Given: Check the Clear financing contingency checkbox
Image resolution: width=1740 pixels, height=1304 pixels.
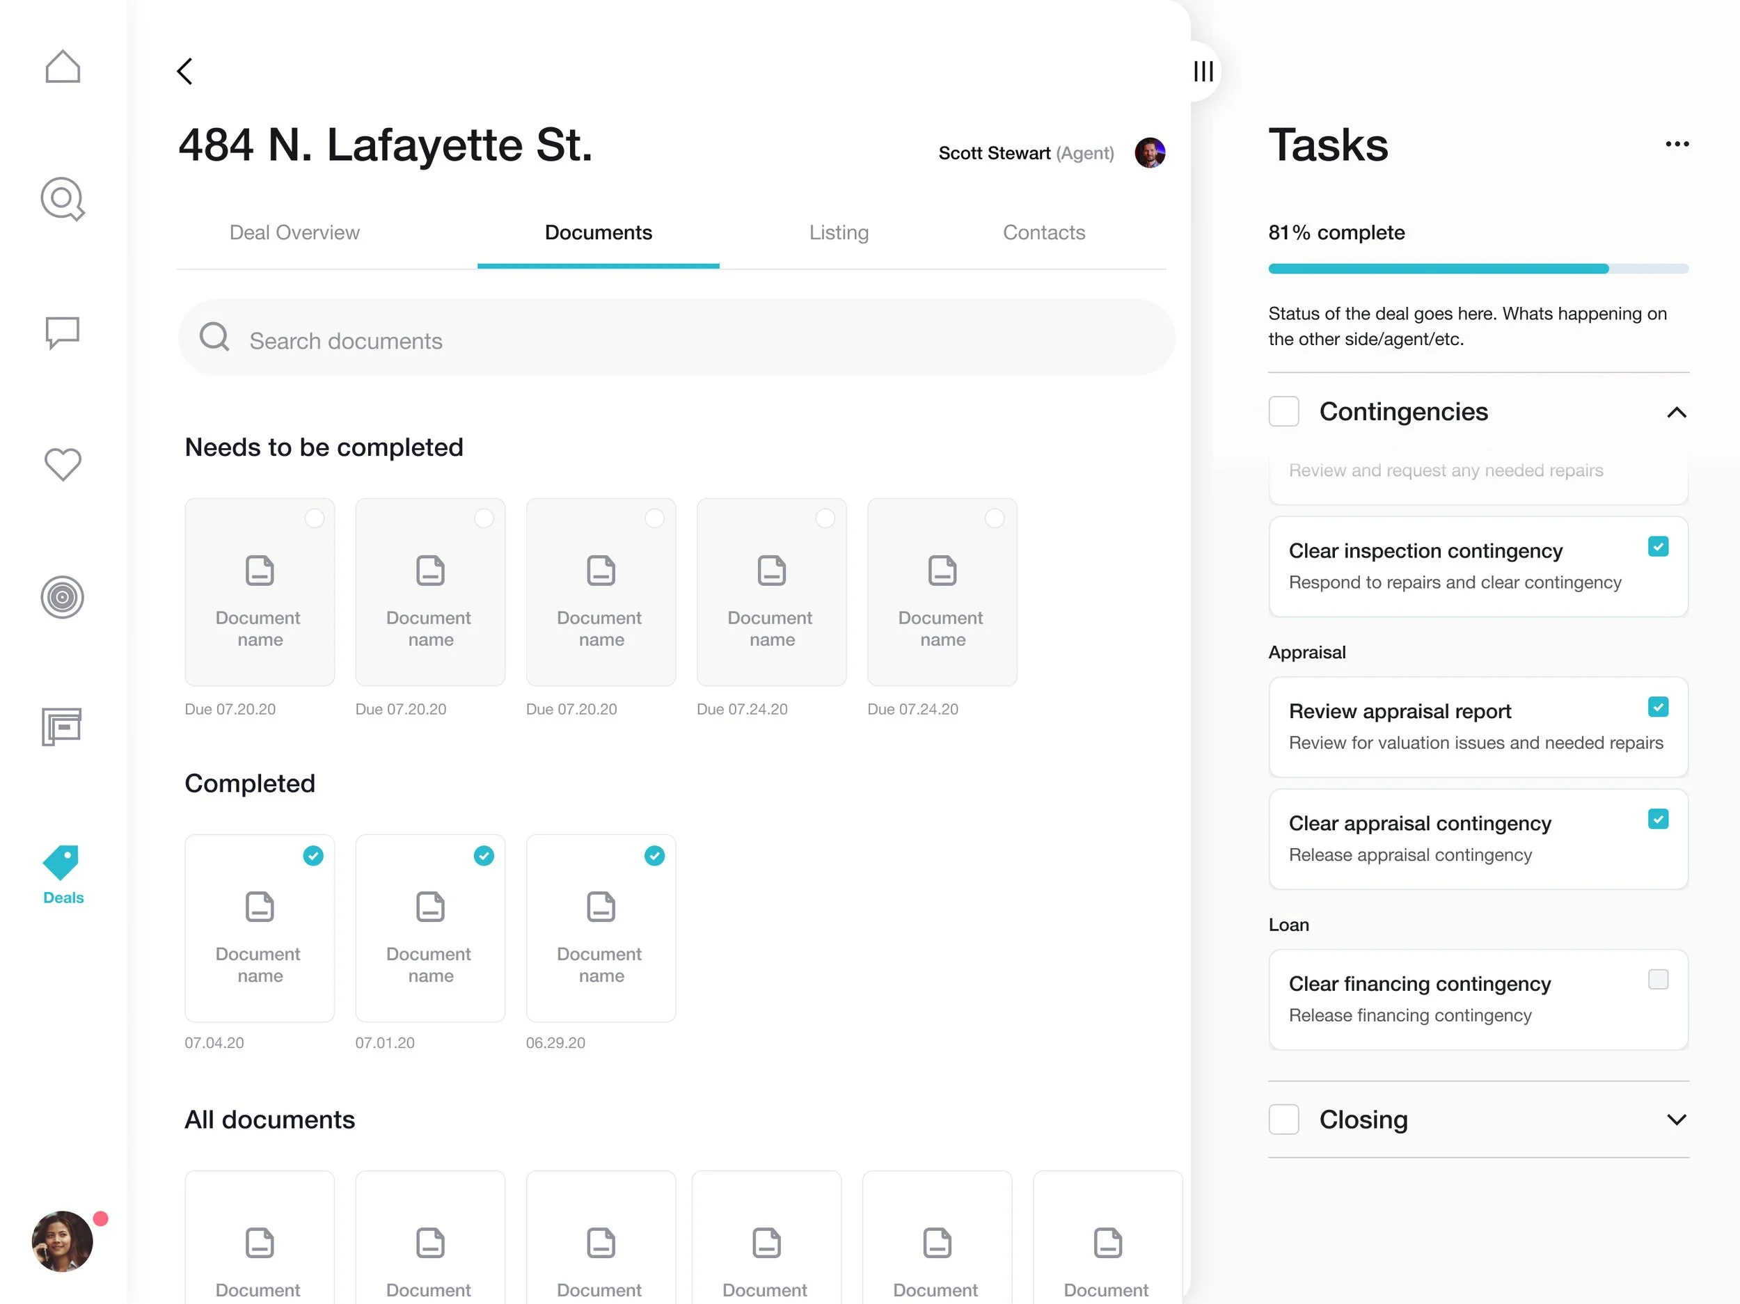Looking at the screenshot, I should point(1658,979).
